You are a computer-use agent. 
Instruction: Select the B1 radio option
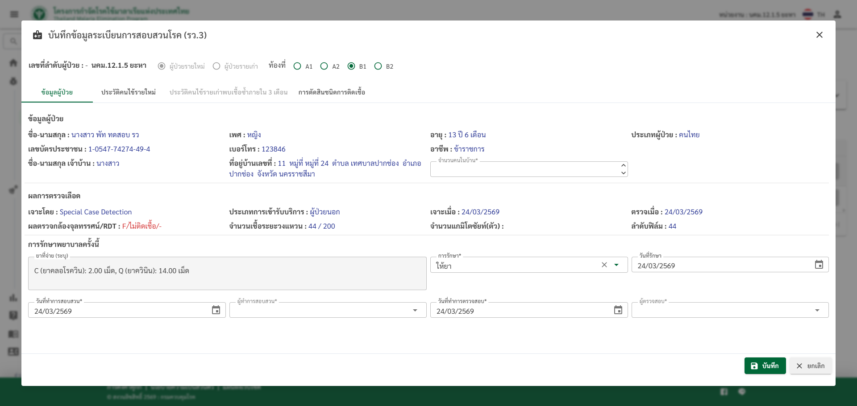tap(351, 66)
